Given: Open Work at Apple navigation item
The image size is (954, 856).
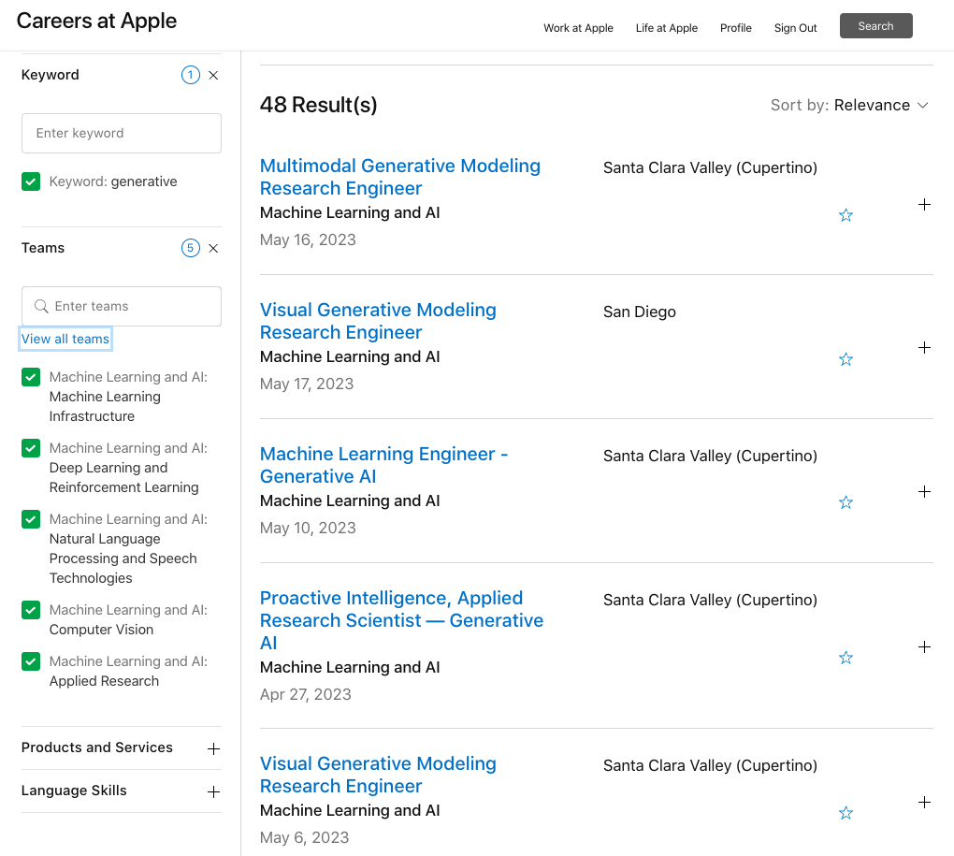Looking at the screenshot, I should (x=578, y=28).
